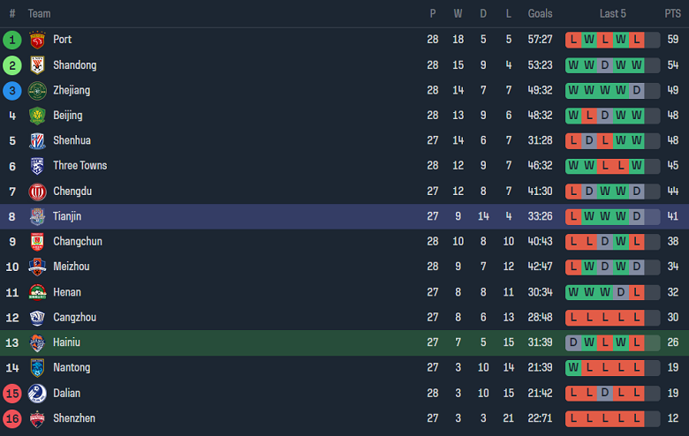Screen dimensions: 689x436
Task: Click the Port team crest icon
Action: click(37, 40)
